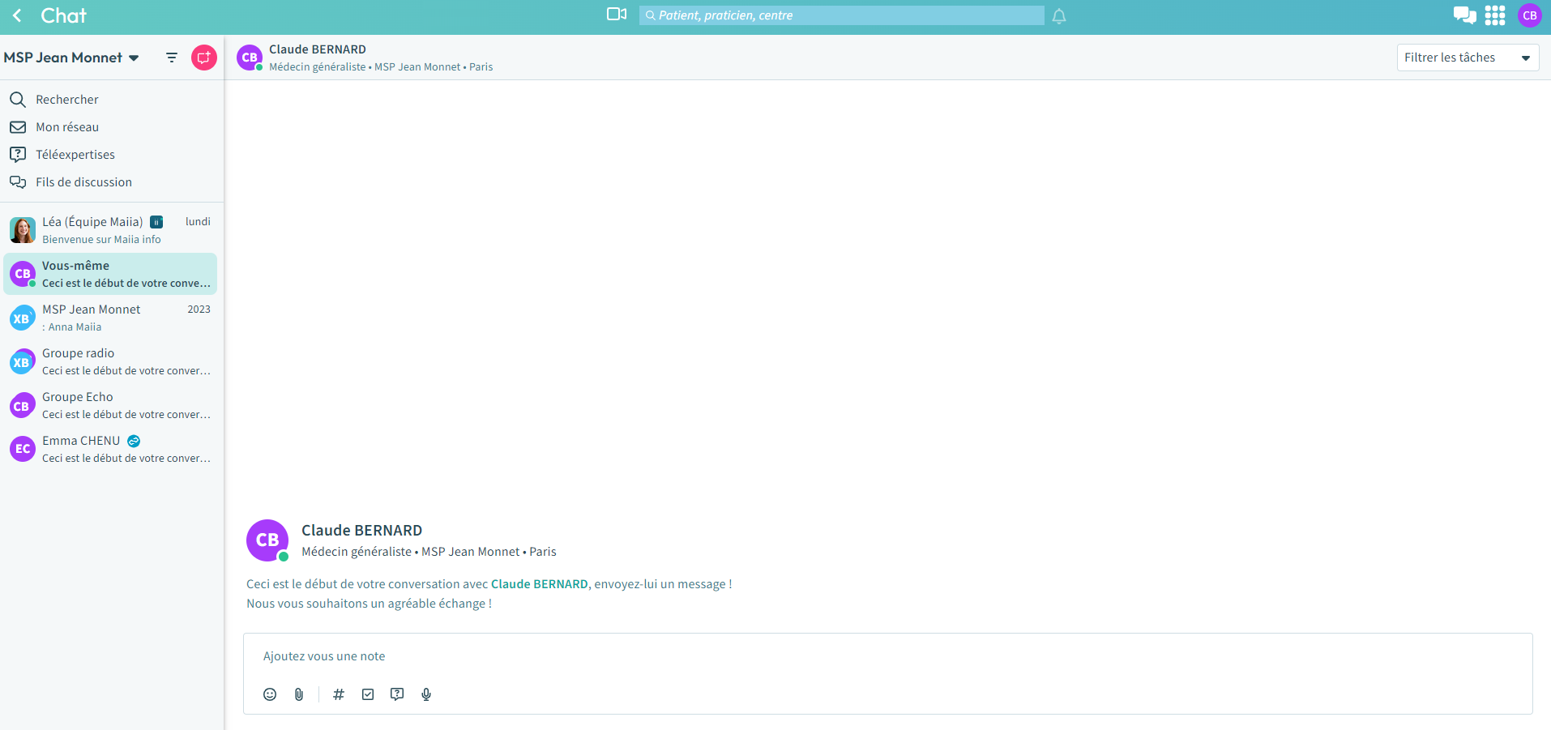Click the teleexpertise request icon in composer

tap(397, 694)
